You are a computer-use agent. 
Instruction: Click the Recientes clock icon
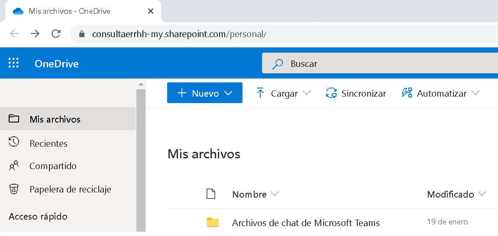pyautogui.click(x=14, y=142)
